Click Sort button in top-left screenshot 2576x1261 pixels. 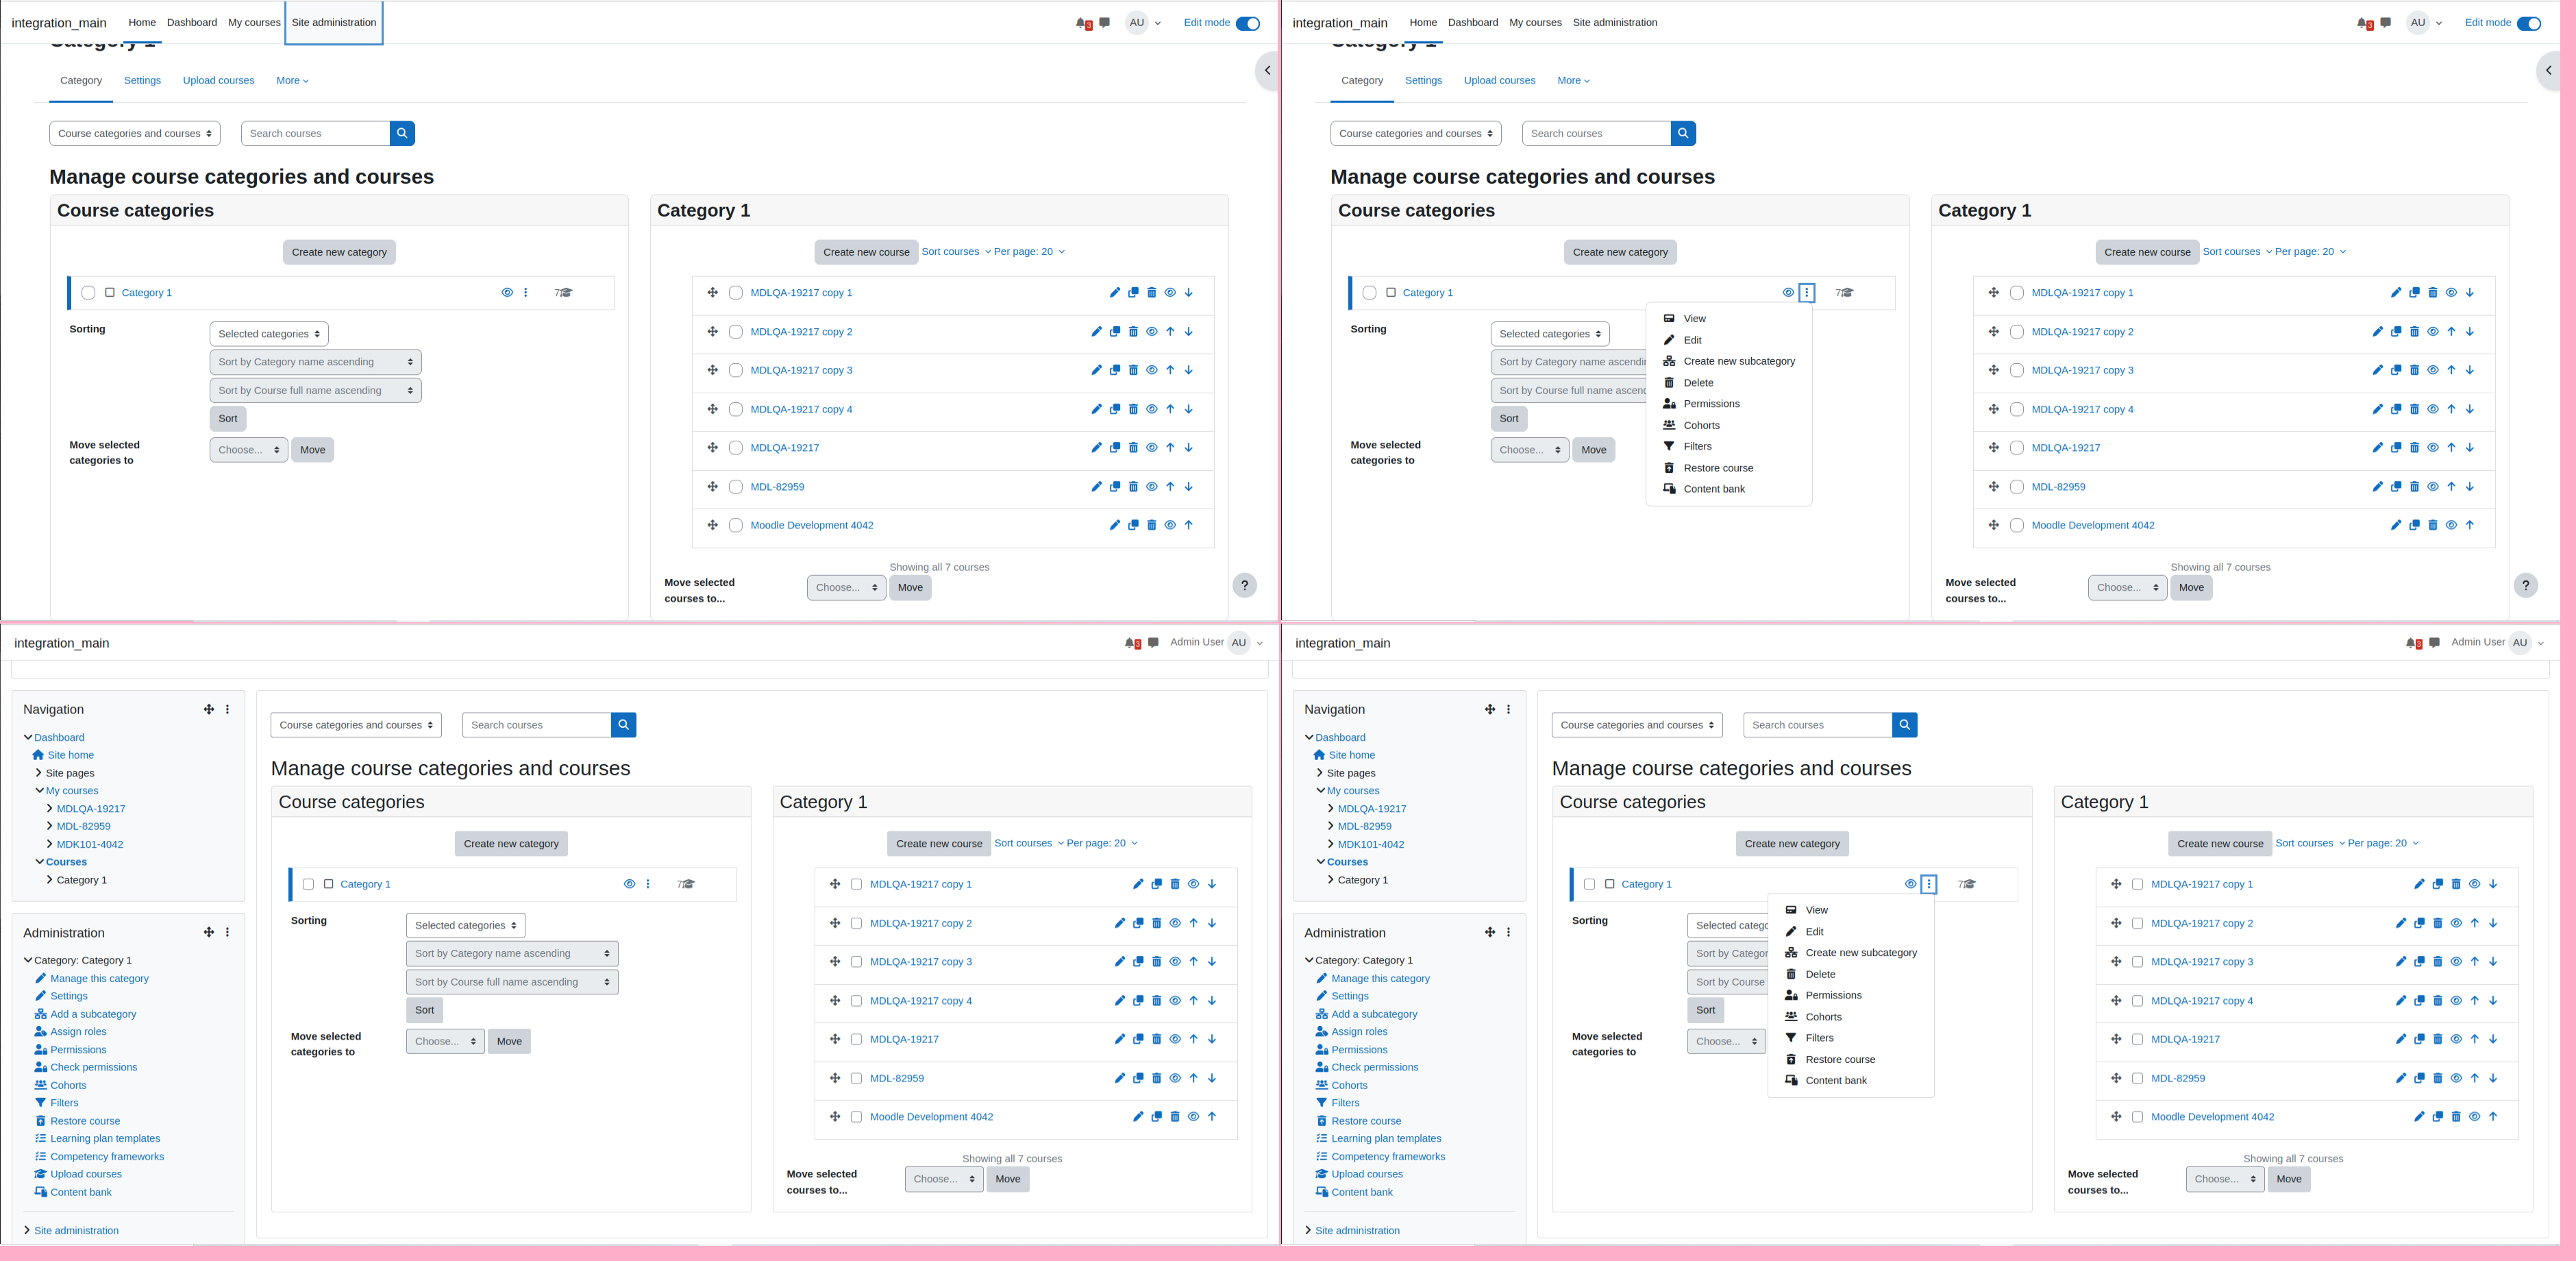228,419
